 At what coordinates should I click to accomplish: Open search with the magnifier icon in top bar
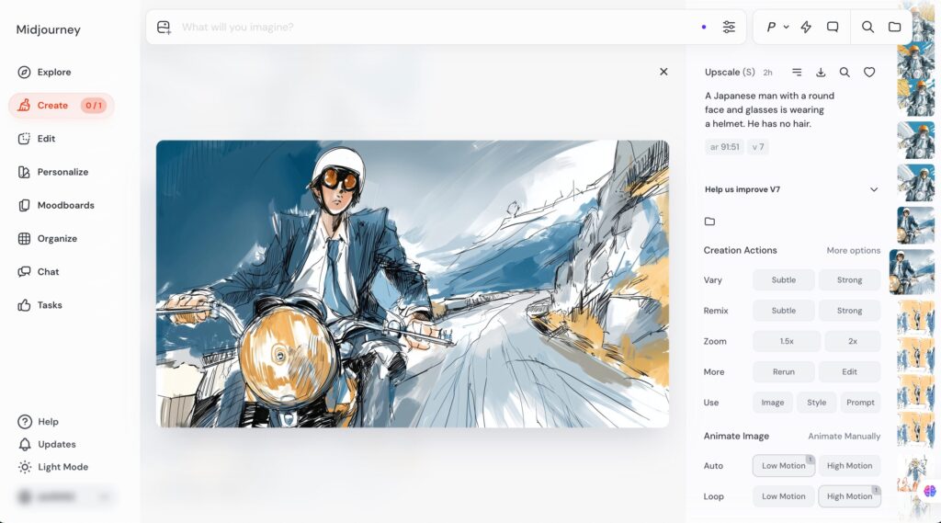tap(867, 28)
